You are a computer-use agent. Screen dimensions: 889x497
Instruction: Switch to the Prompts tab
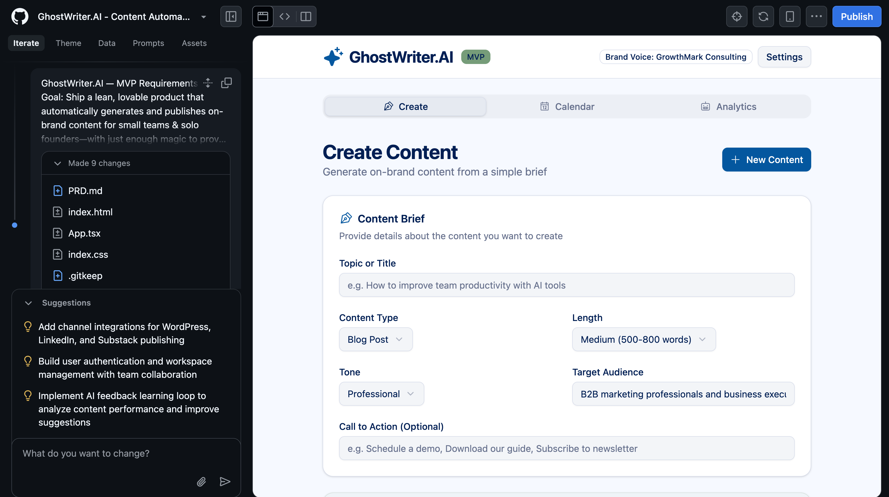148,43
